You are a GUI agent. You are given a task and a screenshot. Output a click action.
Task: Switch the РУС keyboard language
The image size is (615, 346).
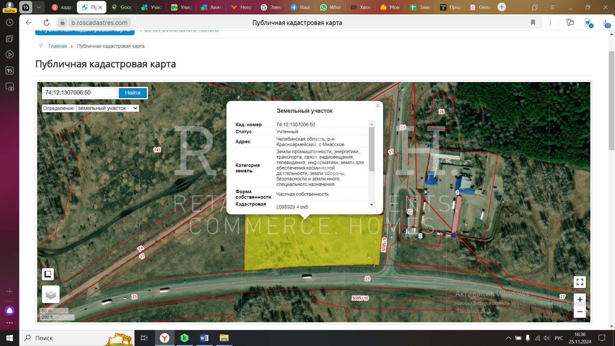pos(559,338)
